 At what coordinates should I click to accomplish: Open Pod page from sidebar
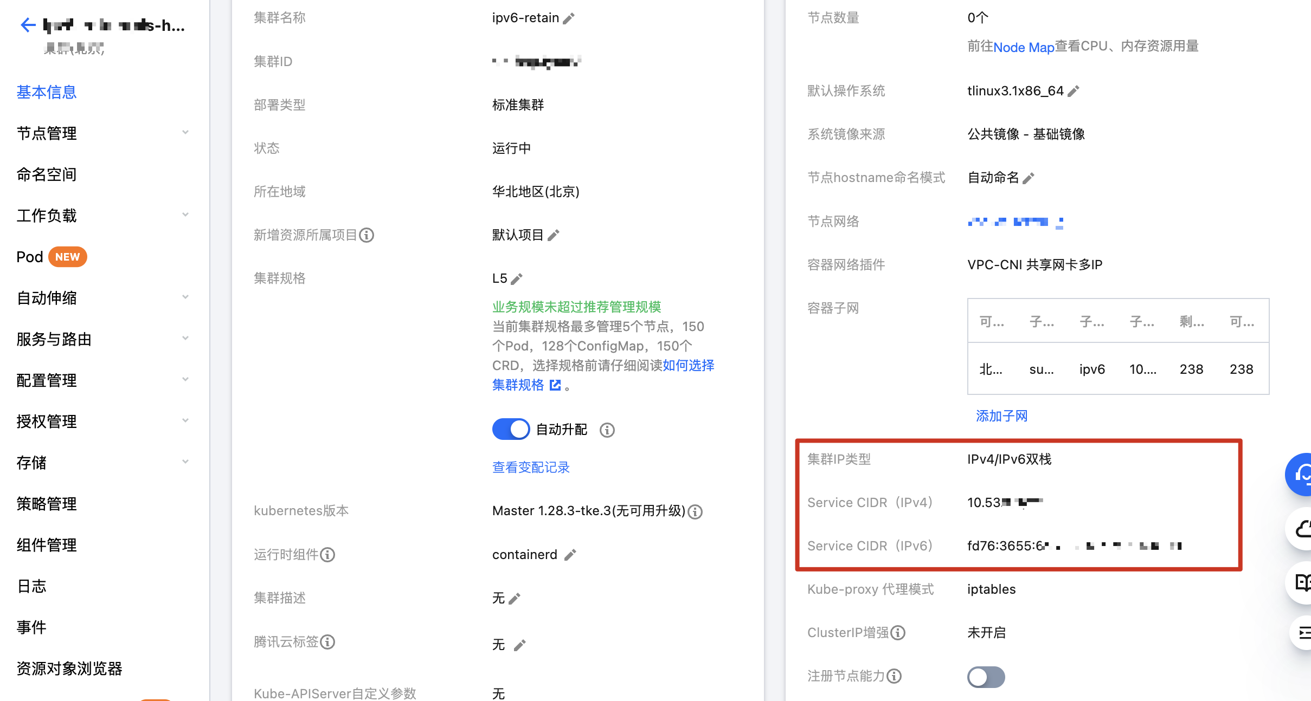[30, 257]
